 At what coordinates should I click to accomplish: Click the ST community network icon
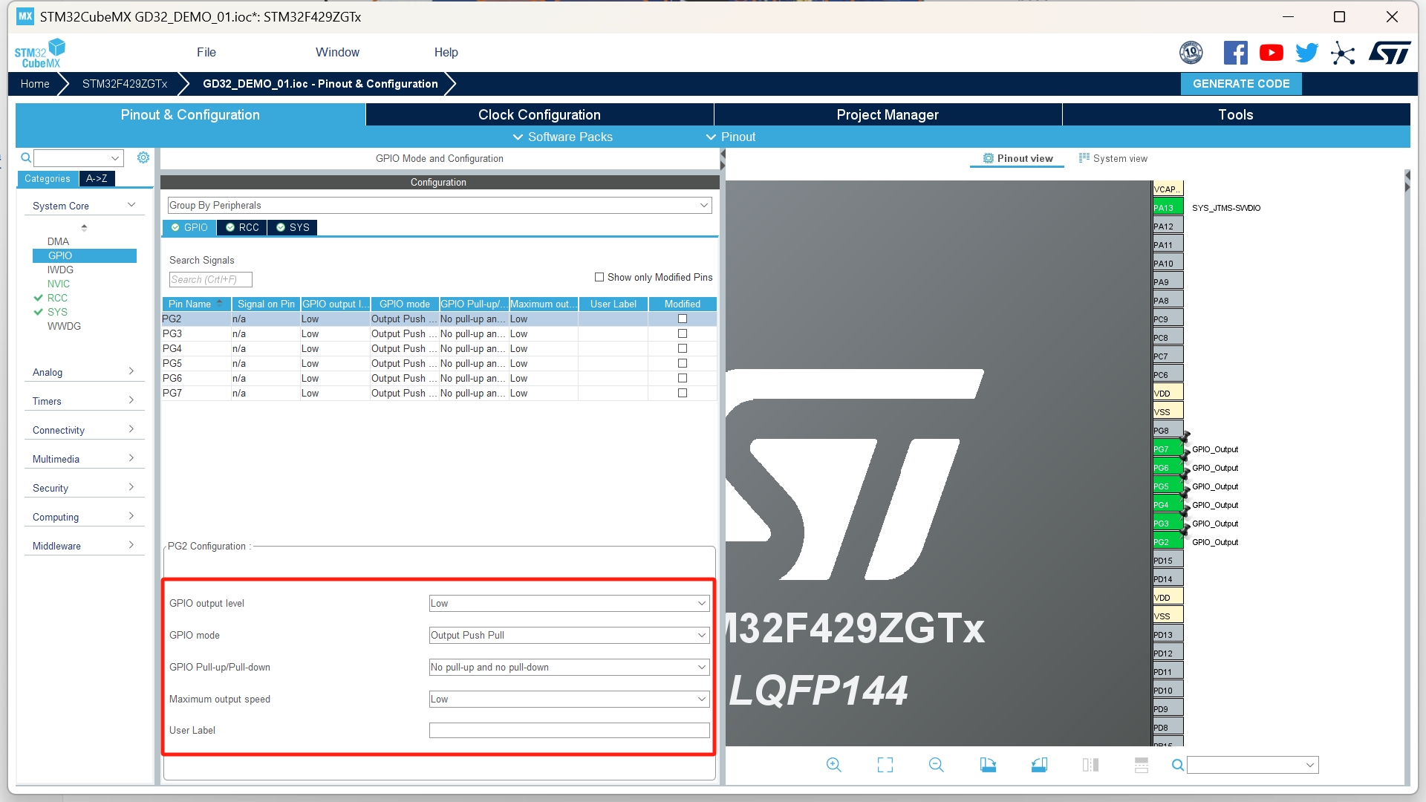(x=1343, y=53)
